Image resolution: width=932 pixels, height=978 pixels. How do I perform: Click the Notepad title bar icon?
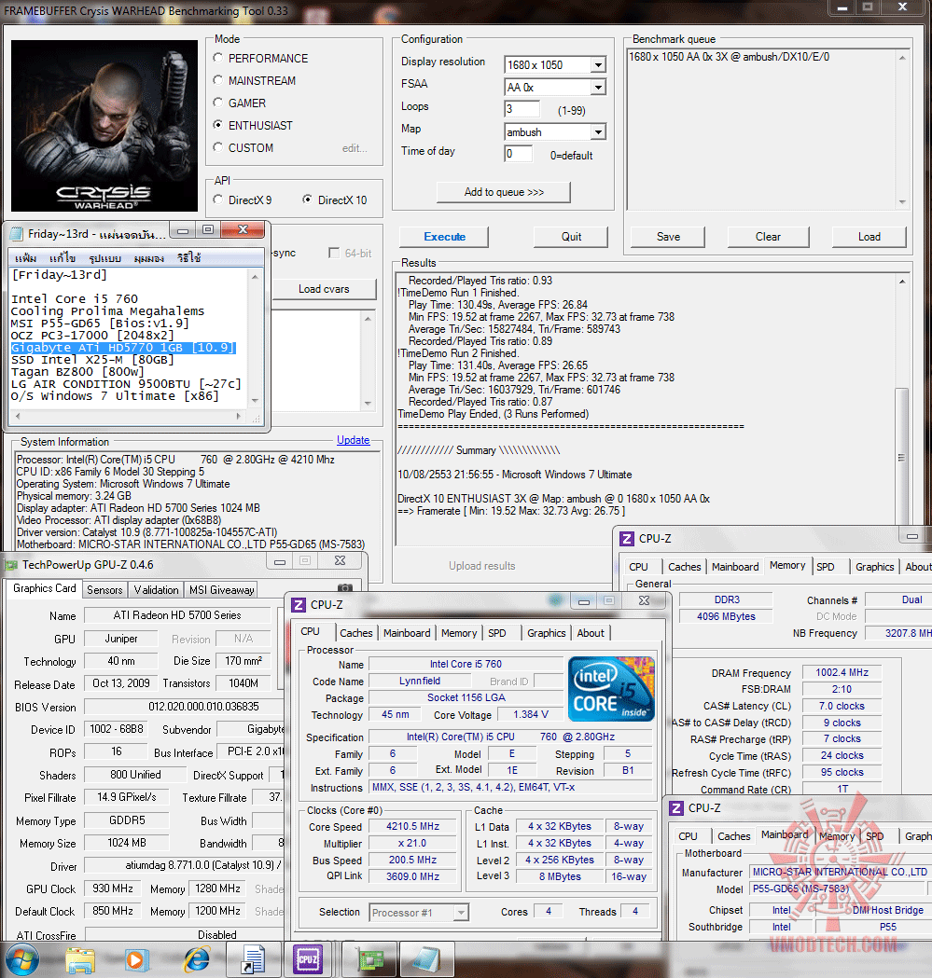(16, 234)
